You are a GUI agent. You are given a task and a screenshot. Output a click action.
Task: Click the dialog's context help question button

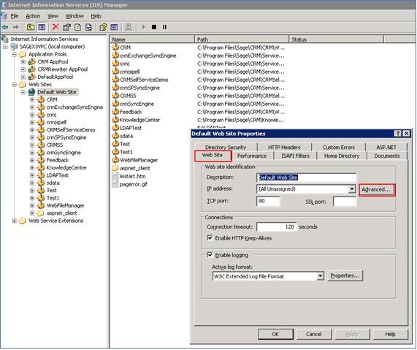point(397,134)
